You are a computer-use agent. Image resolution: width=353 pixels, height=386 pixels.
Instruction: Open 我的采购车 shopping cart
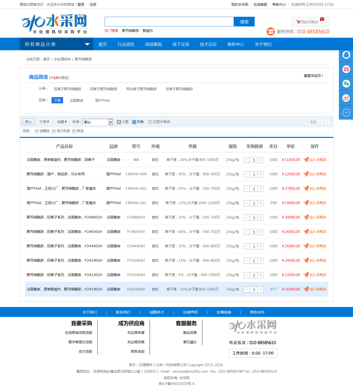(x=310, y=22)
